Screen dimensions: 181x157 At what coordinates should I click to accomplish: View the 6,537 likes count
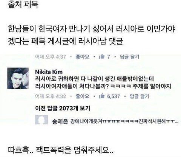point(114,96)
